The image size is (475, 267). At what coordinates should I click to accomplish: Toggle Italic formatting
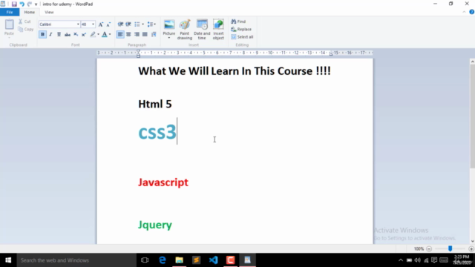50,35
